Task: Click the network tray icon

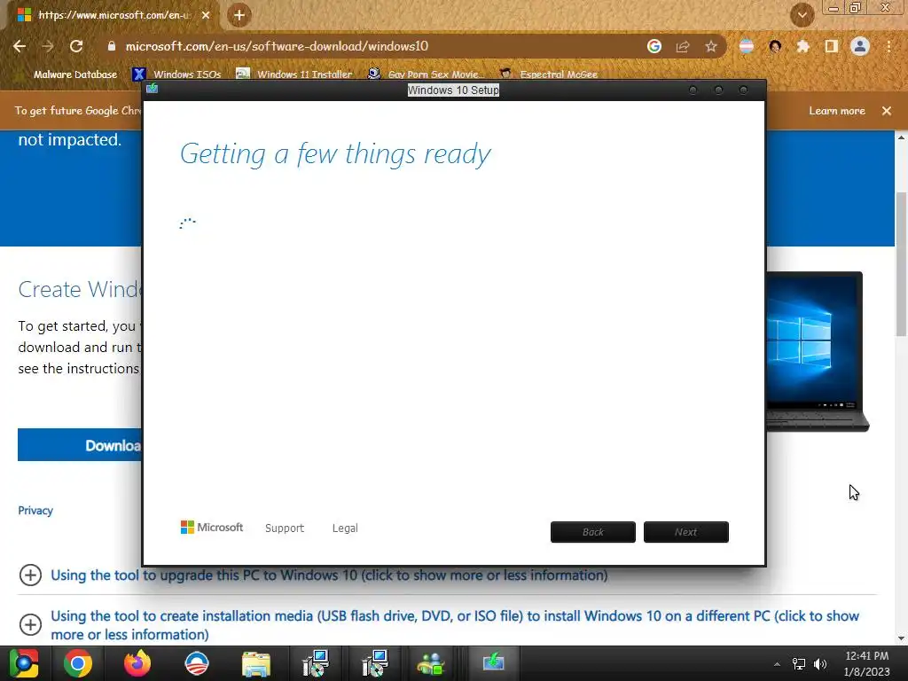Action: (x=799, y=664)
